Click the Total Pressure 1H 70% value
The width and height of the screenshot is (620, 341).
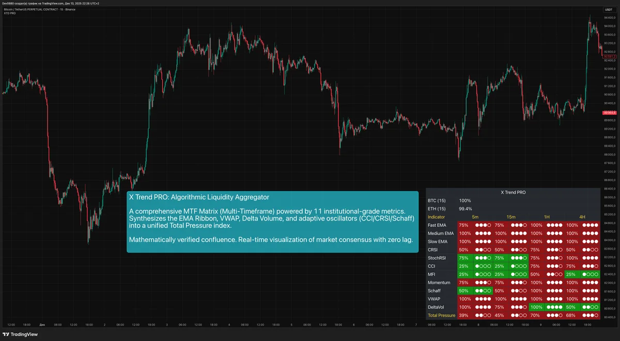(x=535, y=315)
